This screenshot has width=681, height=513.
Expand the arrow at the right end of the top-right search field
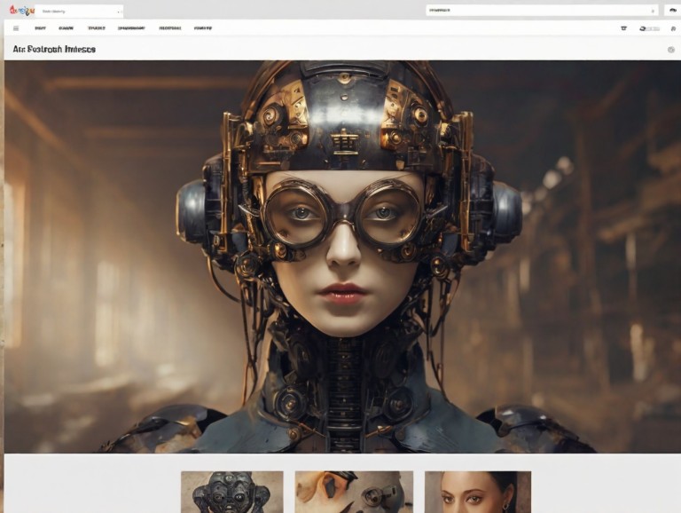point(654,11)
